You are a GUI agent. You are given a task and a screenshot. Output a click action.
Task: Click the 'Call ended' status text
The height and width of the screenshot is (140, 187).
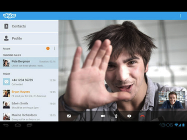[17, 84]
